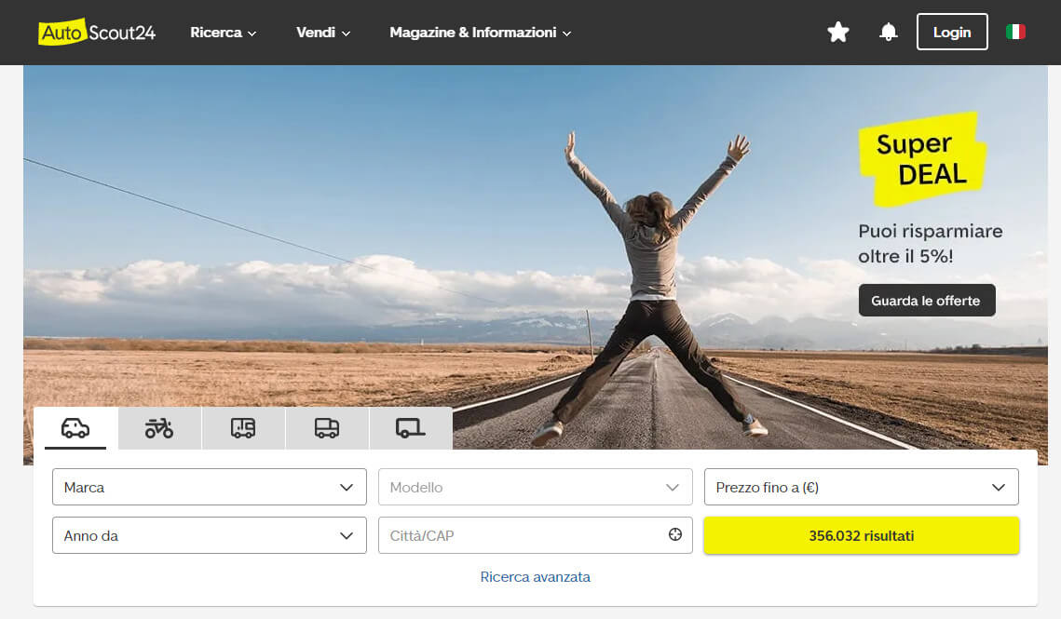Open notifications bell icon
The width and height of the screenshot is (1061, 619).
pos(889,33)
